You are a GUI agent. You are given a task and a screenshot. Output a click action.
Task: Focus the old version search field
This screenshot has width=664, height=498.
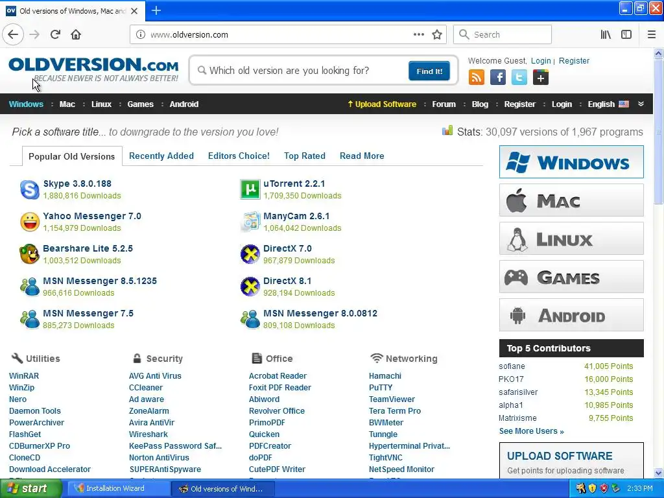[x=301, y=70]
